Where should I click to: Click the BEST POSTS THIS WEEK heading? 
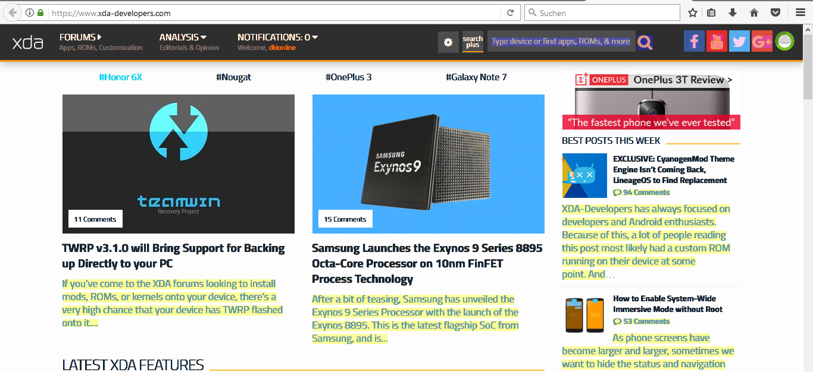tap(611, 141)
